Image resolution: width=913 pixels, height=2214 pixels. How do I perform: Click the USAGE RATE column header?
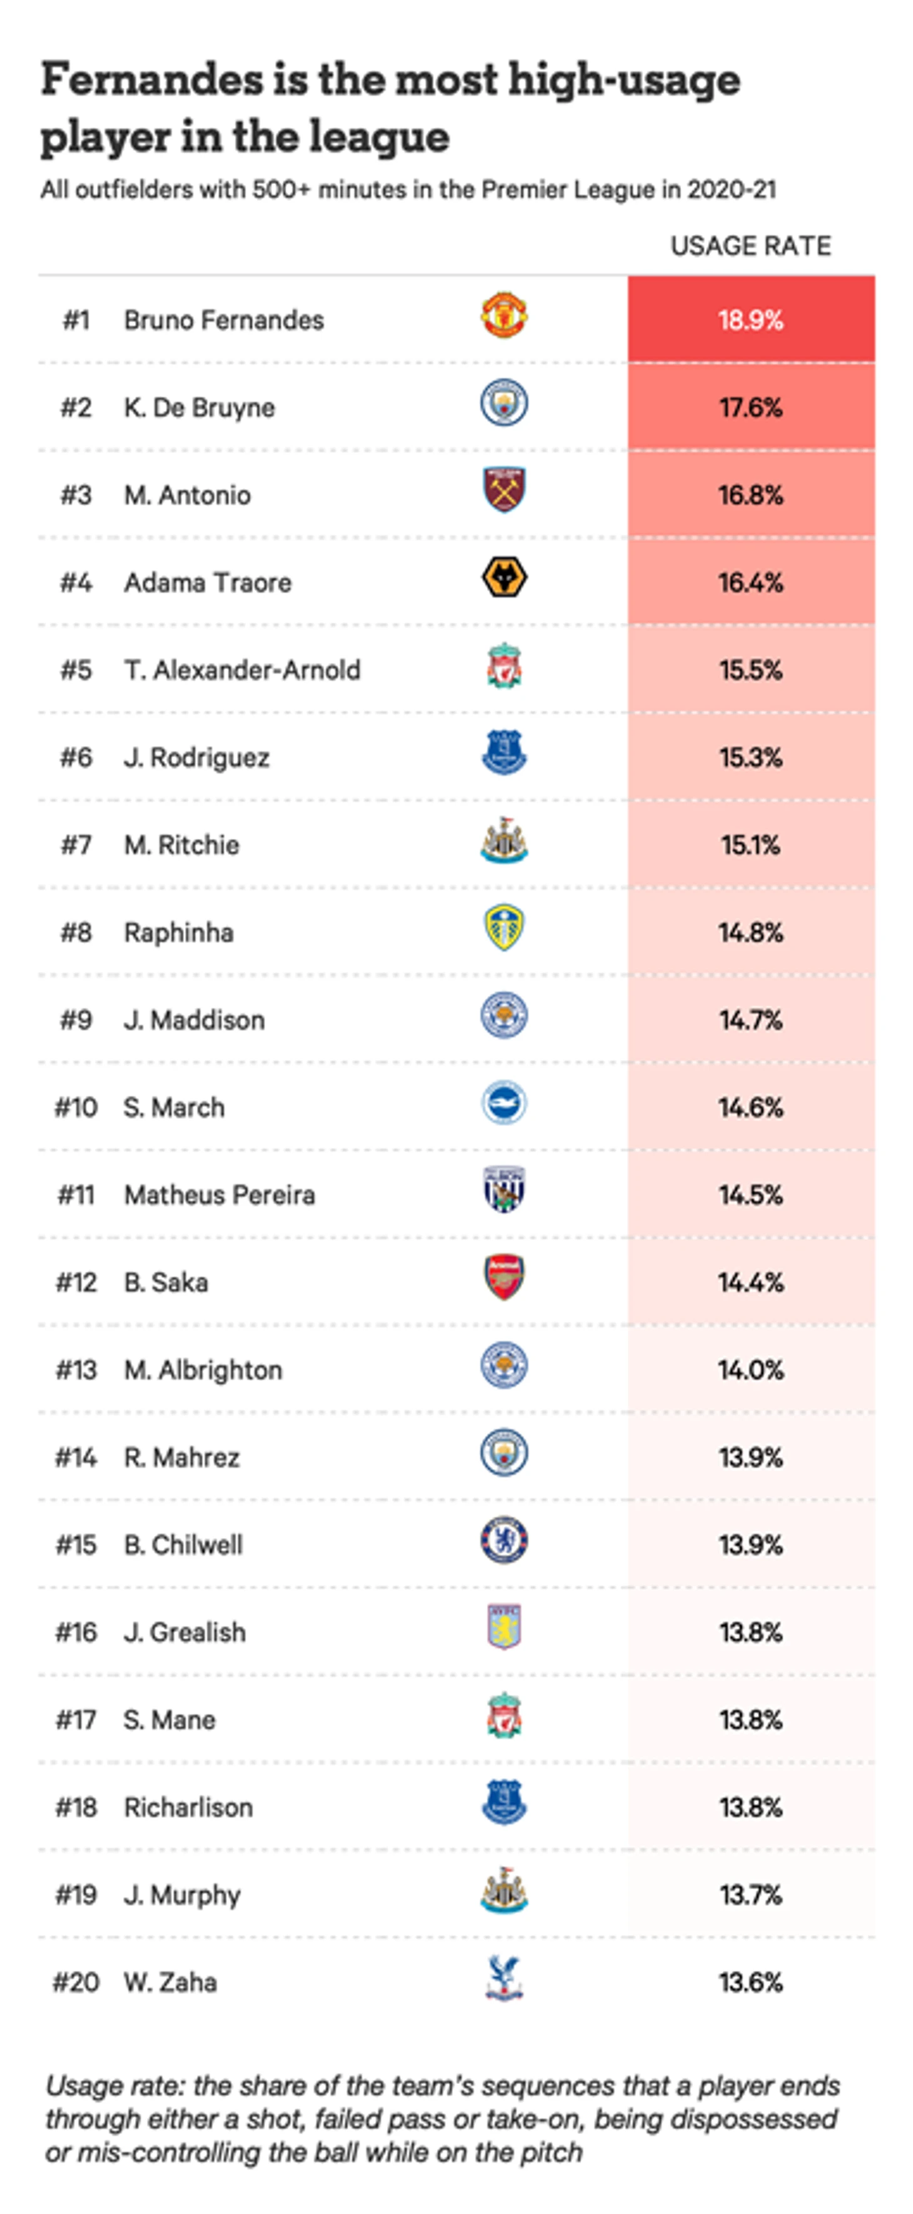pos(750,246)
